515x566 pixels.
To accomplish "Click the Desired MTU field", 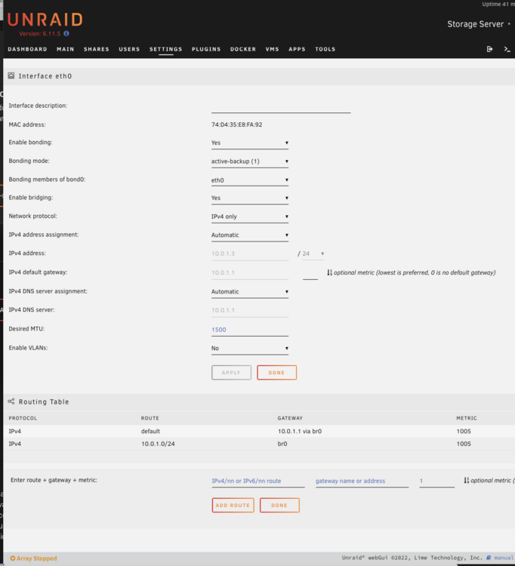I will [x=249, y=330].
